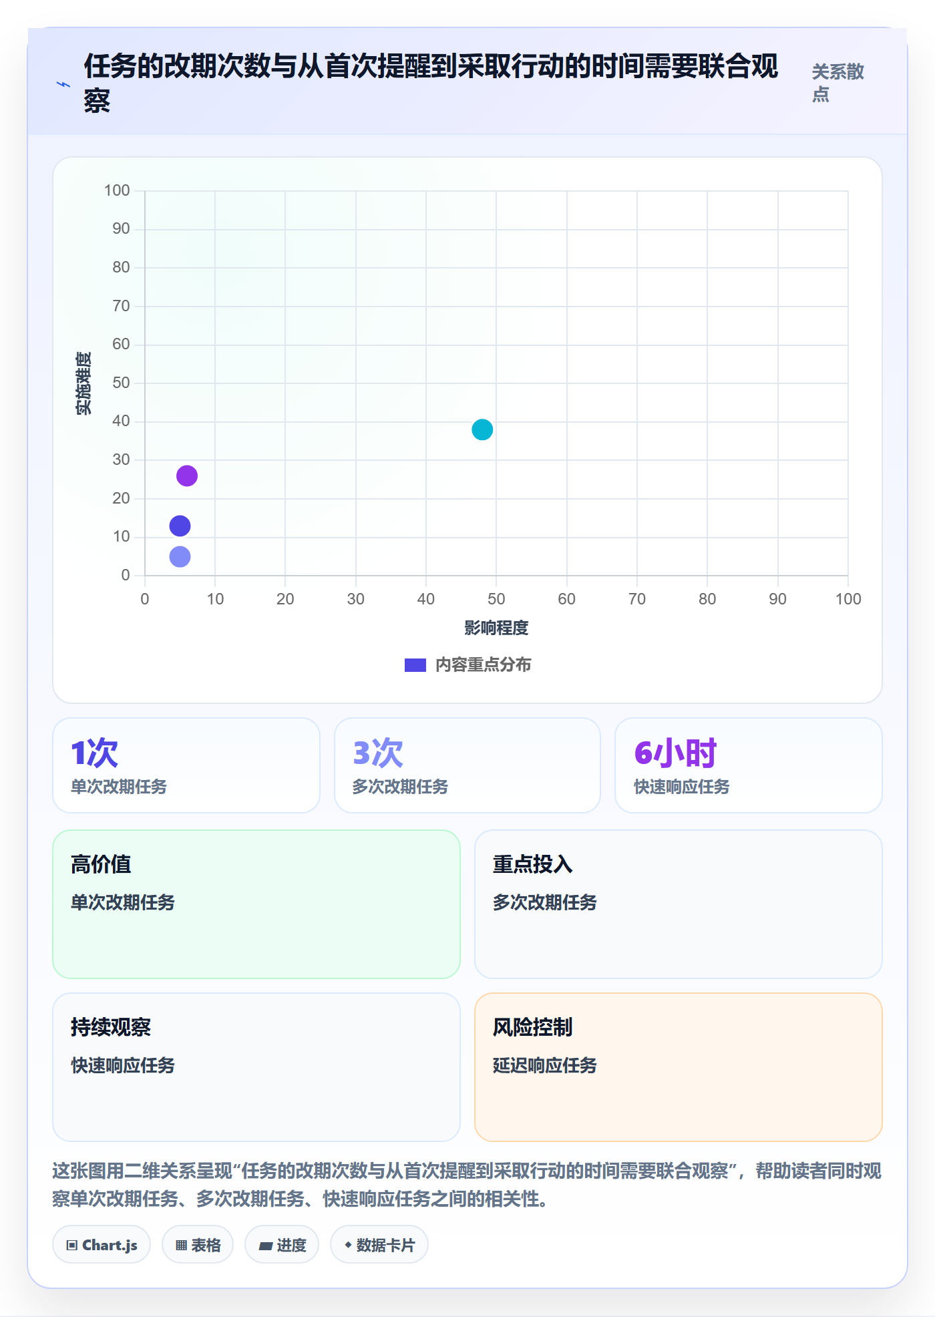Click the lightning bolt icon beside the title
The height and width of the screenshot is (1317, 935).
(x=63, y=84)
